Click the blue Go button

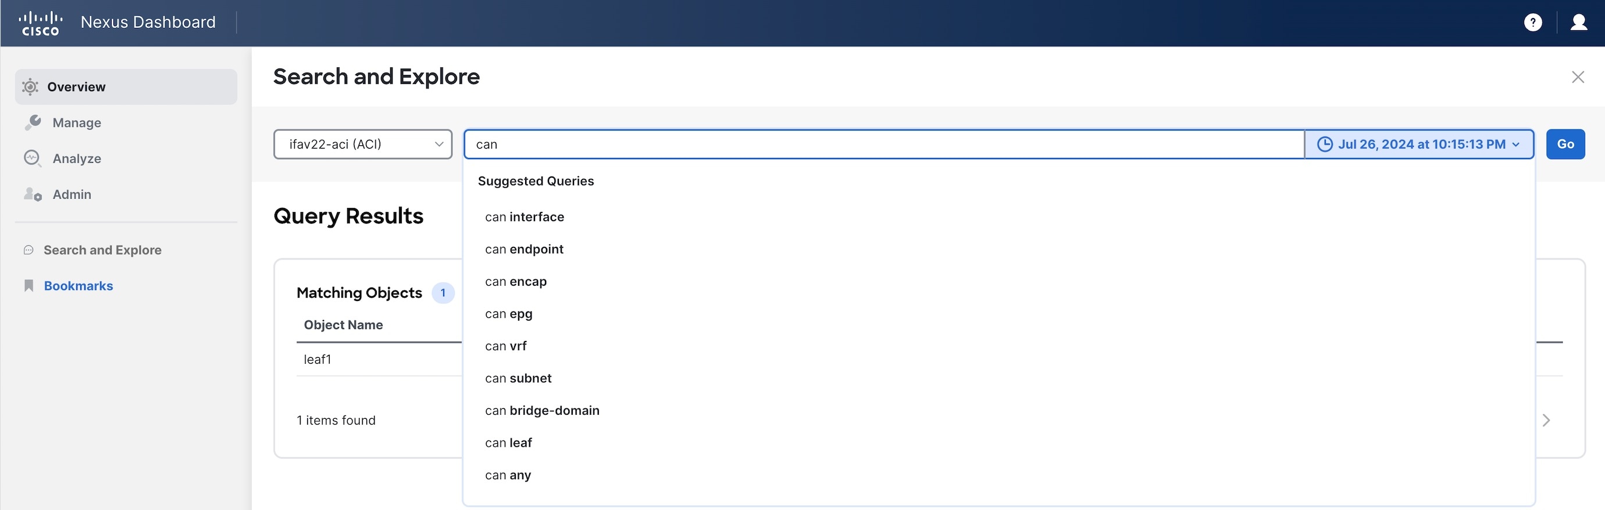pyautogui.click(x=1565, y=145)
